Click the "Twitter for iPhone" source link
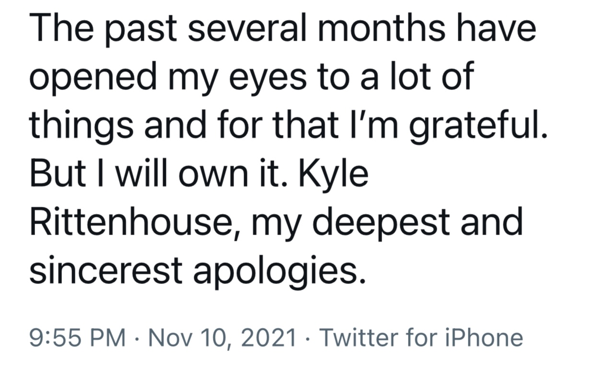This screenshot has height=372, width=595. pyautogui.click(x=420, y=337)
